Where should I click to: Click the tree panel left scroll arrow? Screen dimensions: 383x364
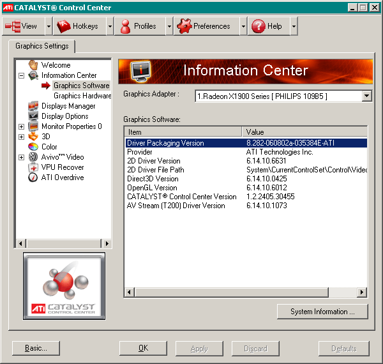(x=21, y=243)
